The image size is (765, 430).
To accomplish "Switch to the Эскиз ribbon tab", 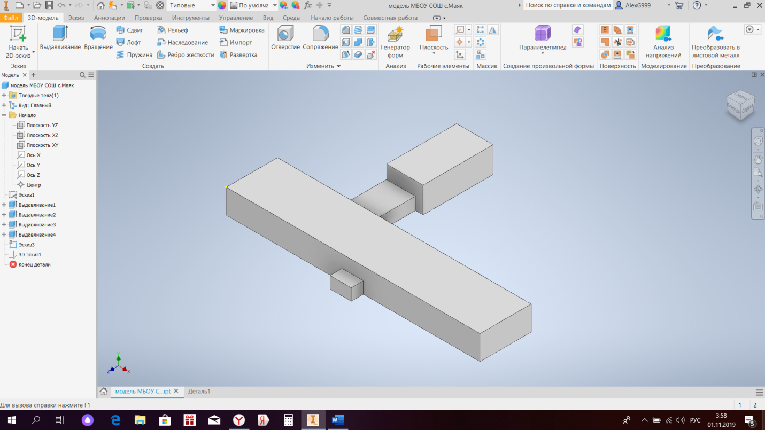I will [76, 18].
